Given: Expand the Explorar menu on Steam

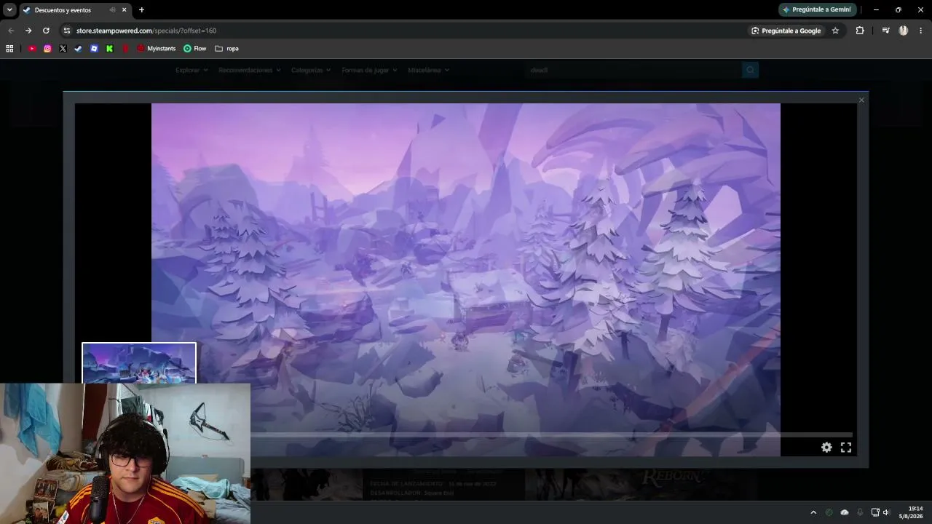Looking at the screenshot, I should point(191,70).
